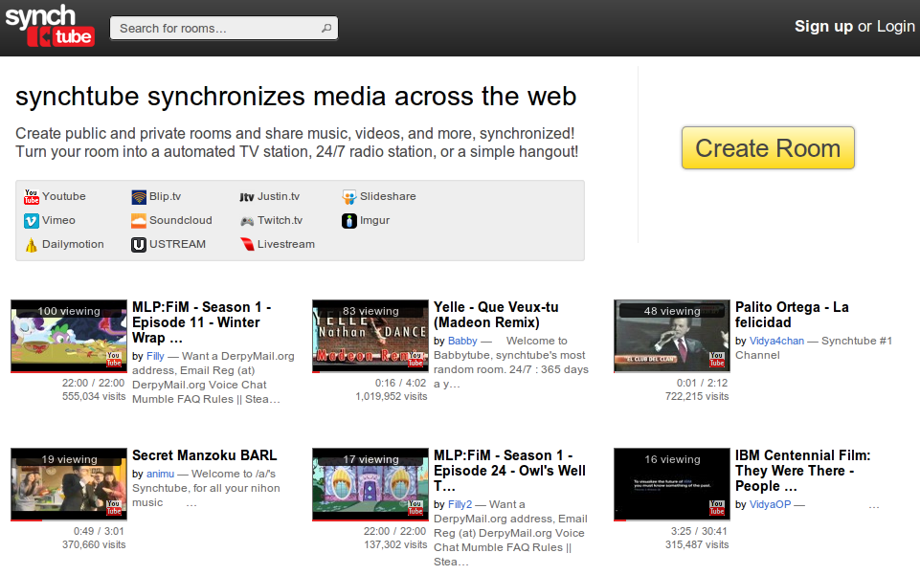Open the Secret Manzoku BARL room title

point(204,455)
